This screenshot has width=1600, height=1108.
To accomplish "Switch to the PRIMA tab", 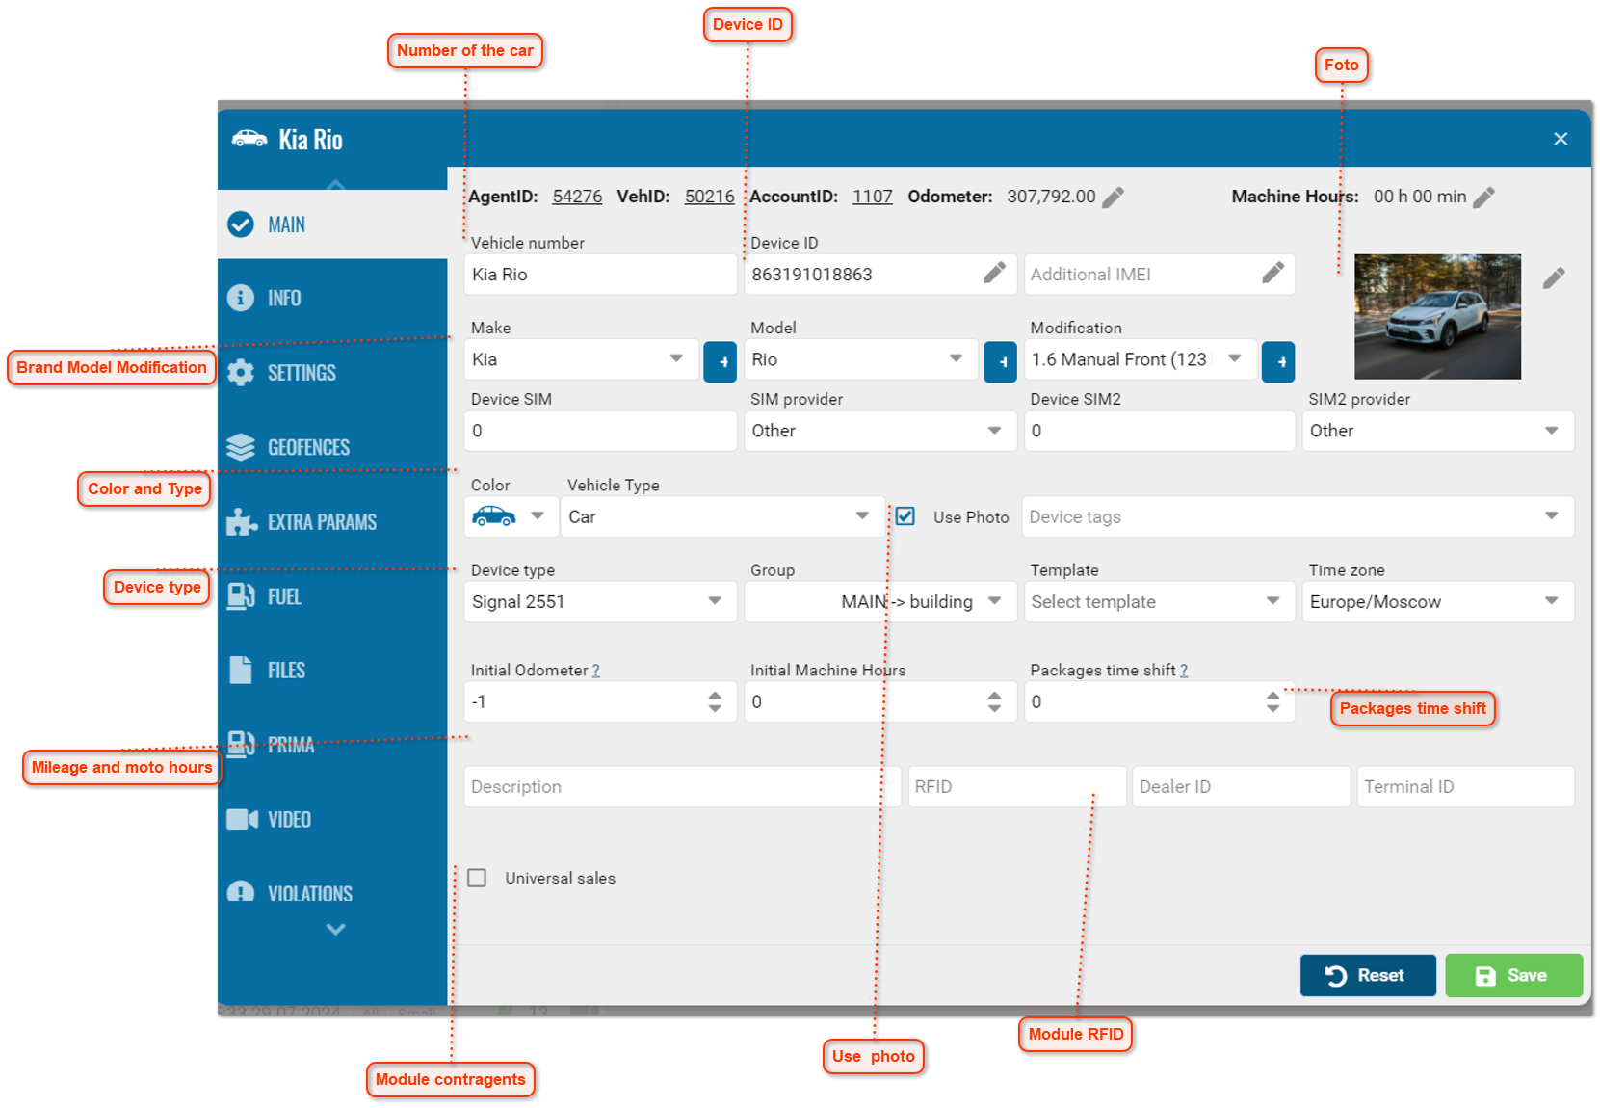I will coord(332,744).
